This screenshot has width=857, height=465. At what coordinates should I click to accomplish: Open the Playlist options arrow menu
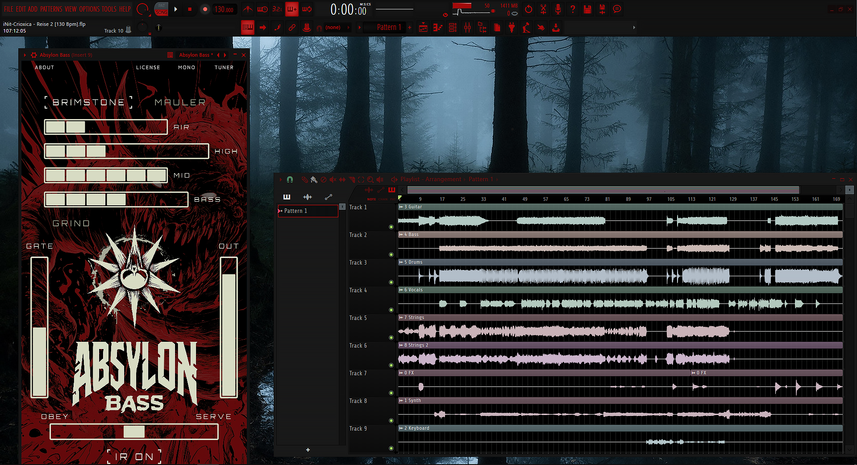[281, 179]
